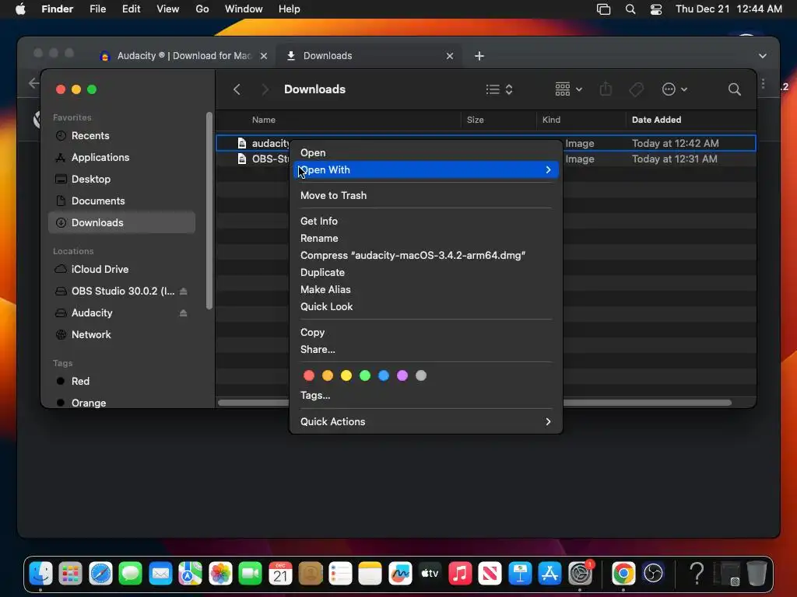Image resolution: width=797 pixels, height=597 pixels.
Task: Eject the Audacity volume in sidebar
Action: pyautogui.click(x=184, y=312)
